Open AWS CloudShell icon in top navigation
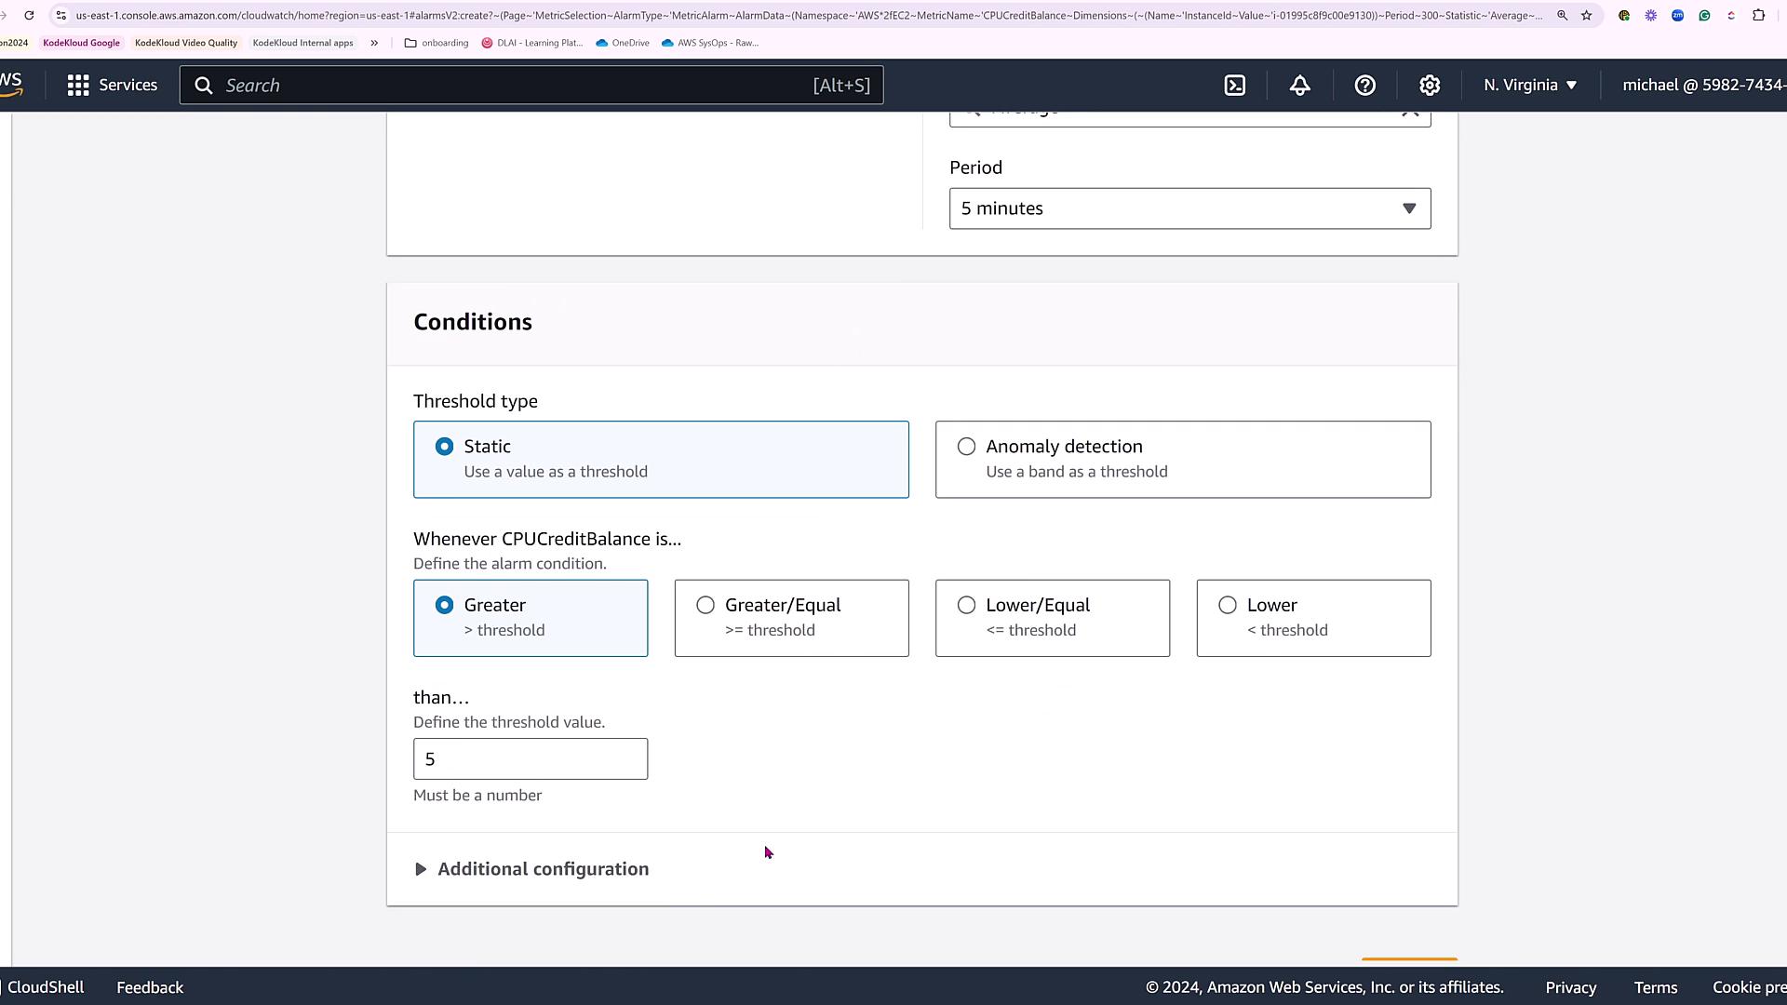 (1234, 86)
